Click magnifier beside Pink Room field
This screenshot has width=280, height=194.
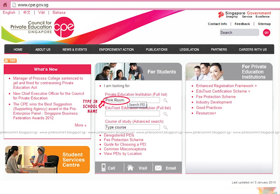[x=165, y=100]
